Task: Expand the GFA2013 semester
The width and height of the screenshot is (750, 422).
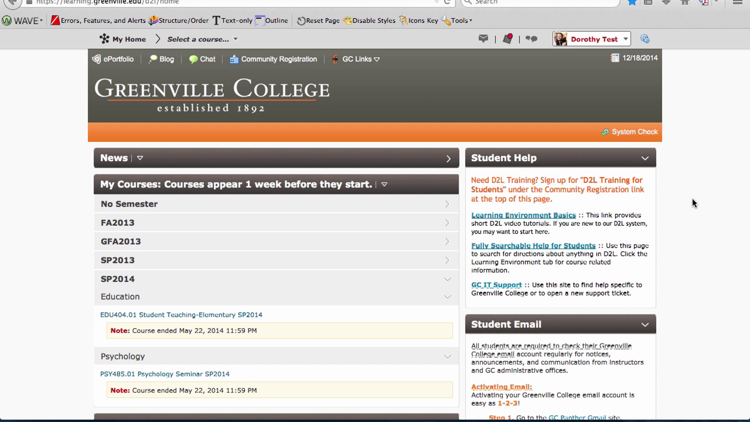Action: click(x=276, y=241)
